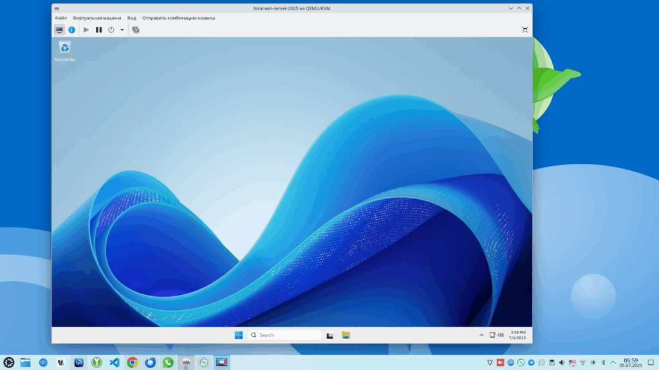
Task: Open the Файл menu
Action: pyautogui.click(x=60, y=18)
